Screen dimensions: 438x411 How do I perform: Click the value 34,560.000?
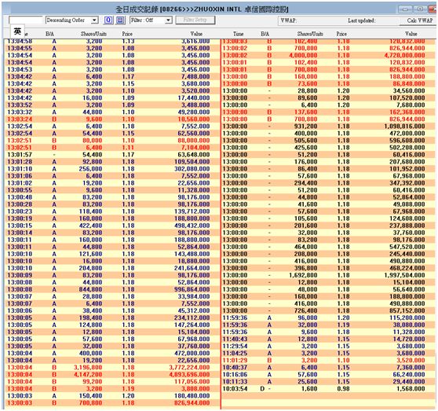[x=409, y=91]
